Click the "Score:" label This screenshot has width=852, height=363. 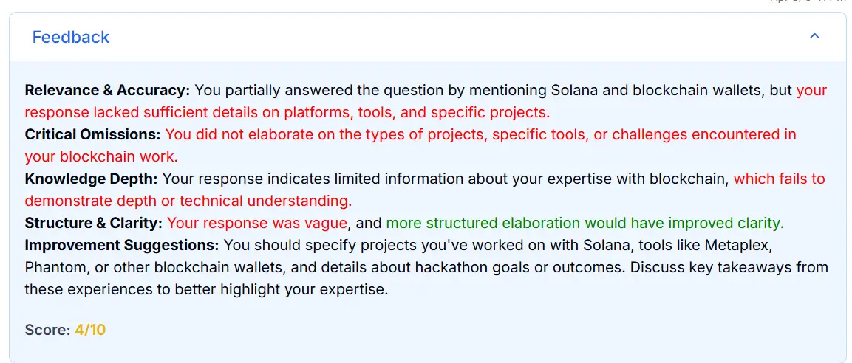pos(47,330)
